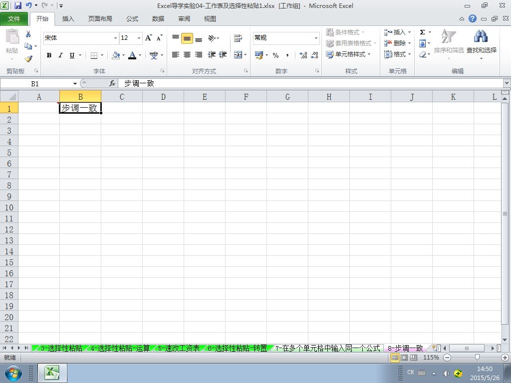The width and height of the screenshot is (511, 383).
Task: Switch to 页面布局 ribbon tab
Action: tap(100, 19)
